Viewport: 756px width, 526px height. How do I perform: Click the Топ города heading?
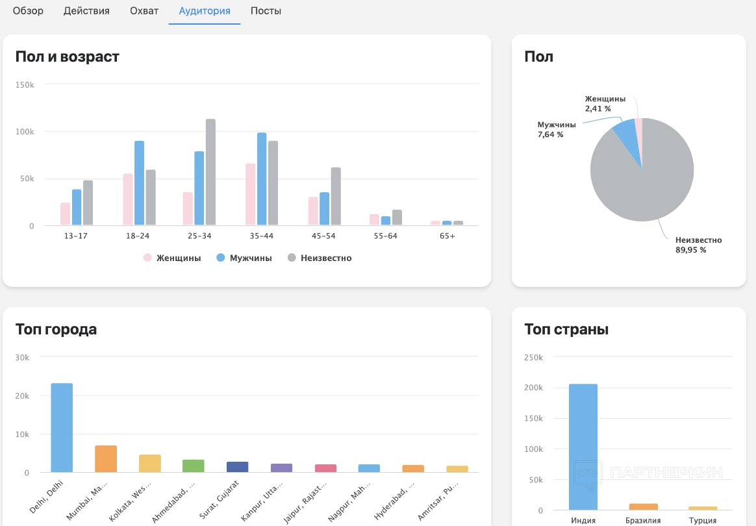tap(56, 329)
